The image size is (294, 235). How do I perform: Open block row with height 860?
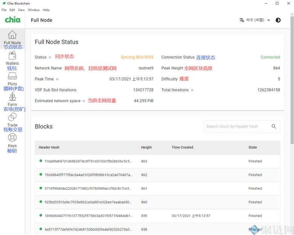(x=157, y=202)
